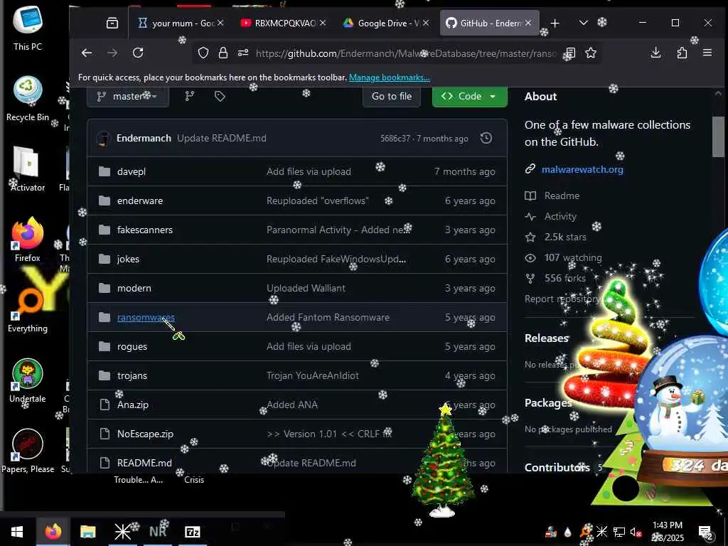Click 'Trojan YouAreAnIdiot' commit message
The height and width of the screenshot is (546, 728).
(313, 375)
